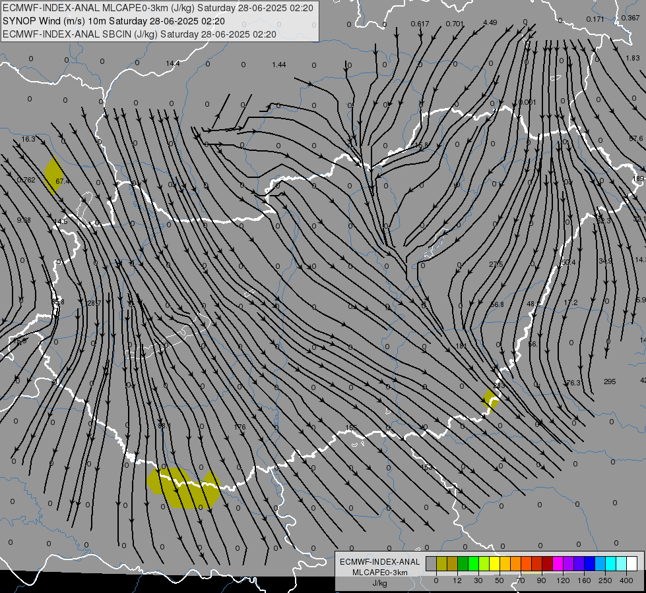Click the SYNOP Wind 10m title line
646x593 pixels.
113,21
